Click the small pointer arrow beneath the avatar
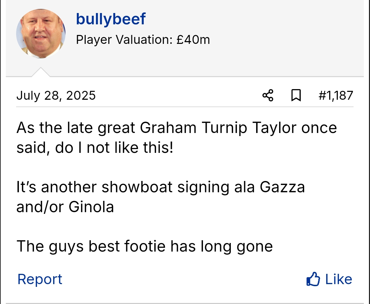The height and width of the screenshot is (304, 370). [40, 72]
